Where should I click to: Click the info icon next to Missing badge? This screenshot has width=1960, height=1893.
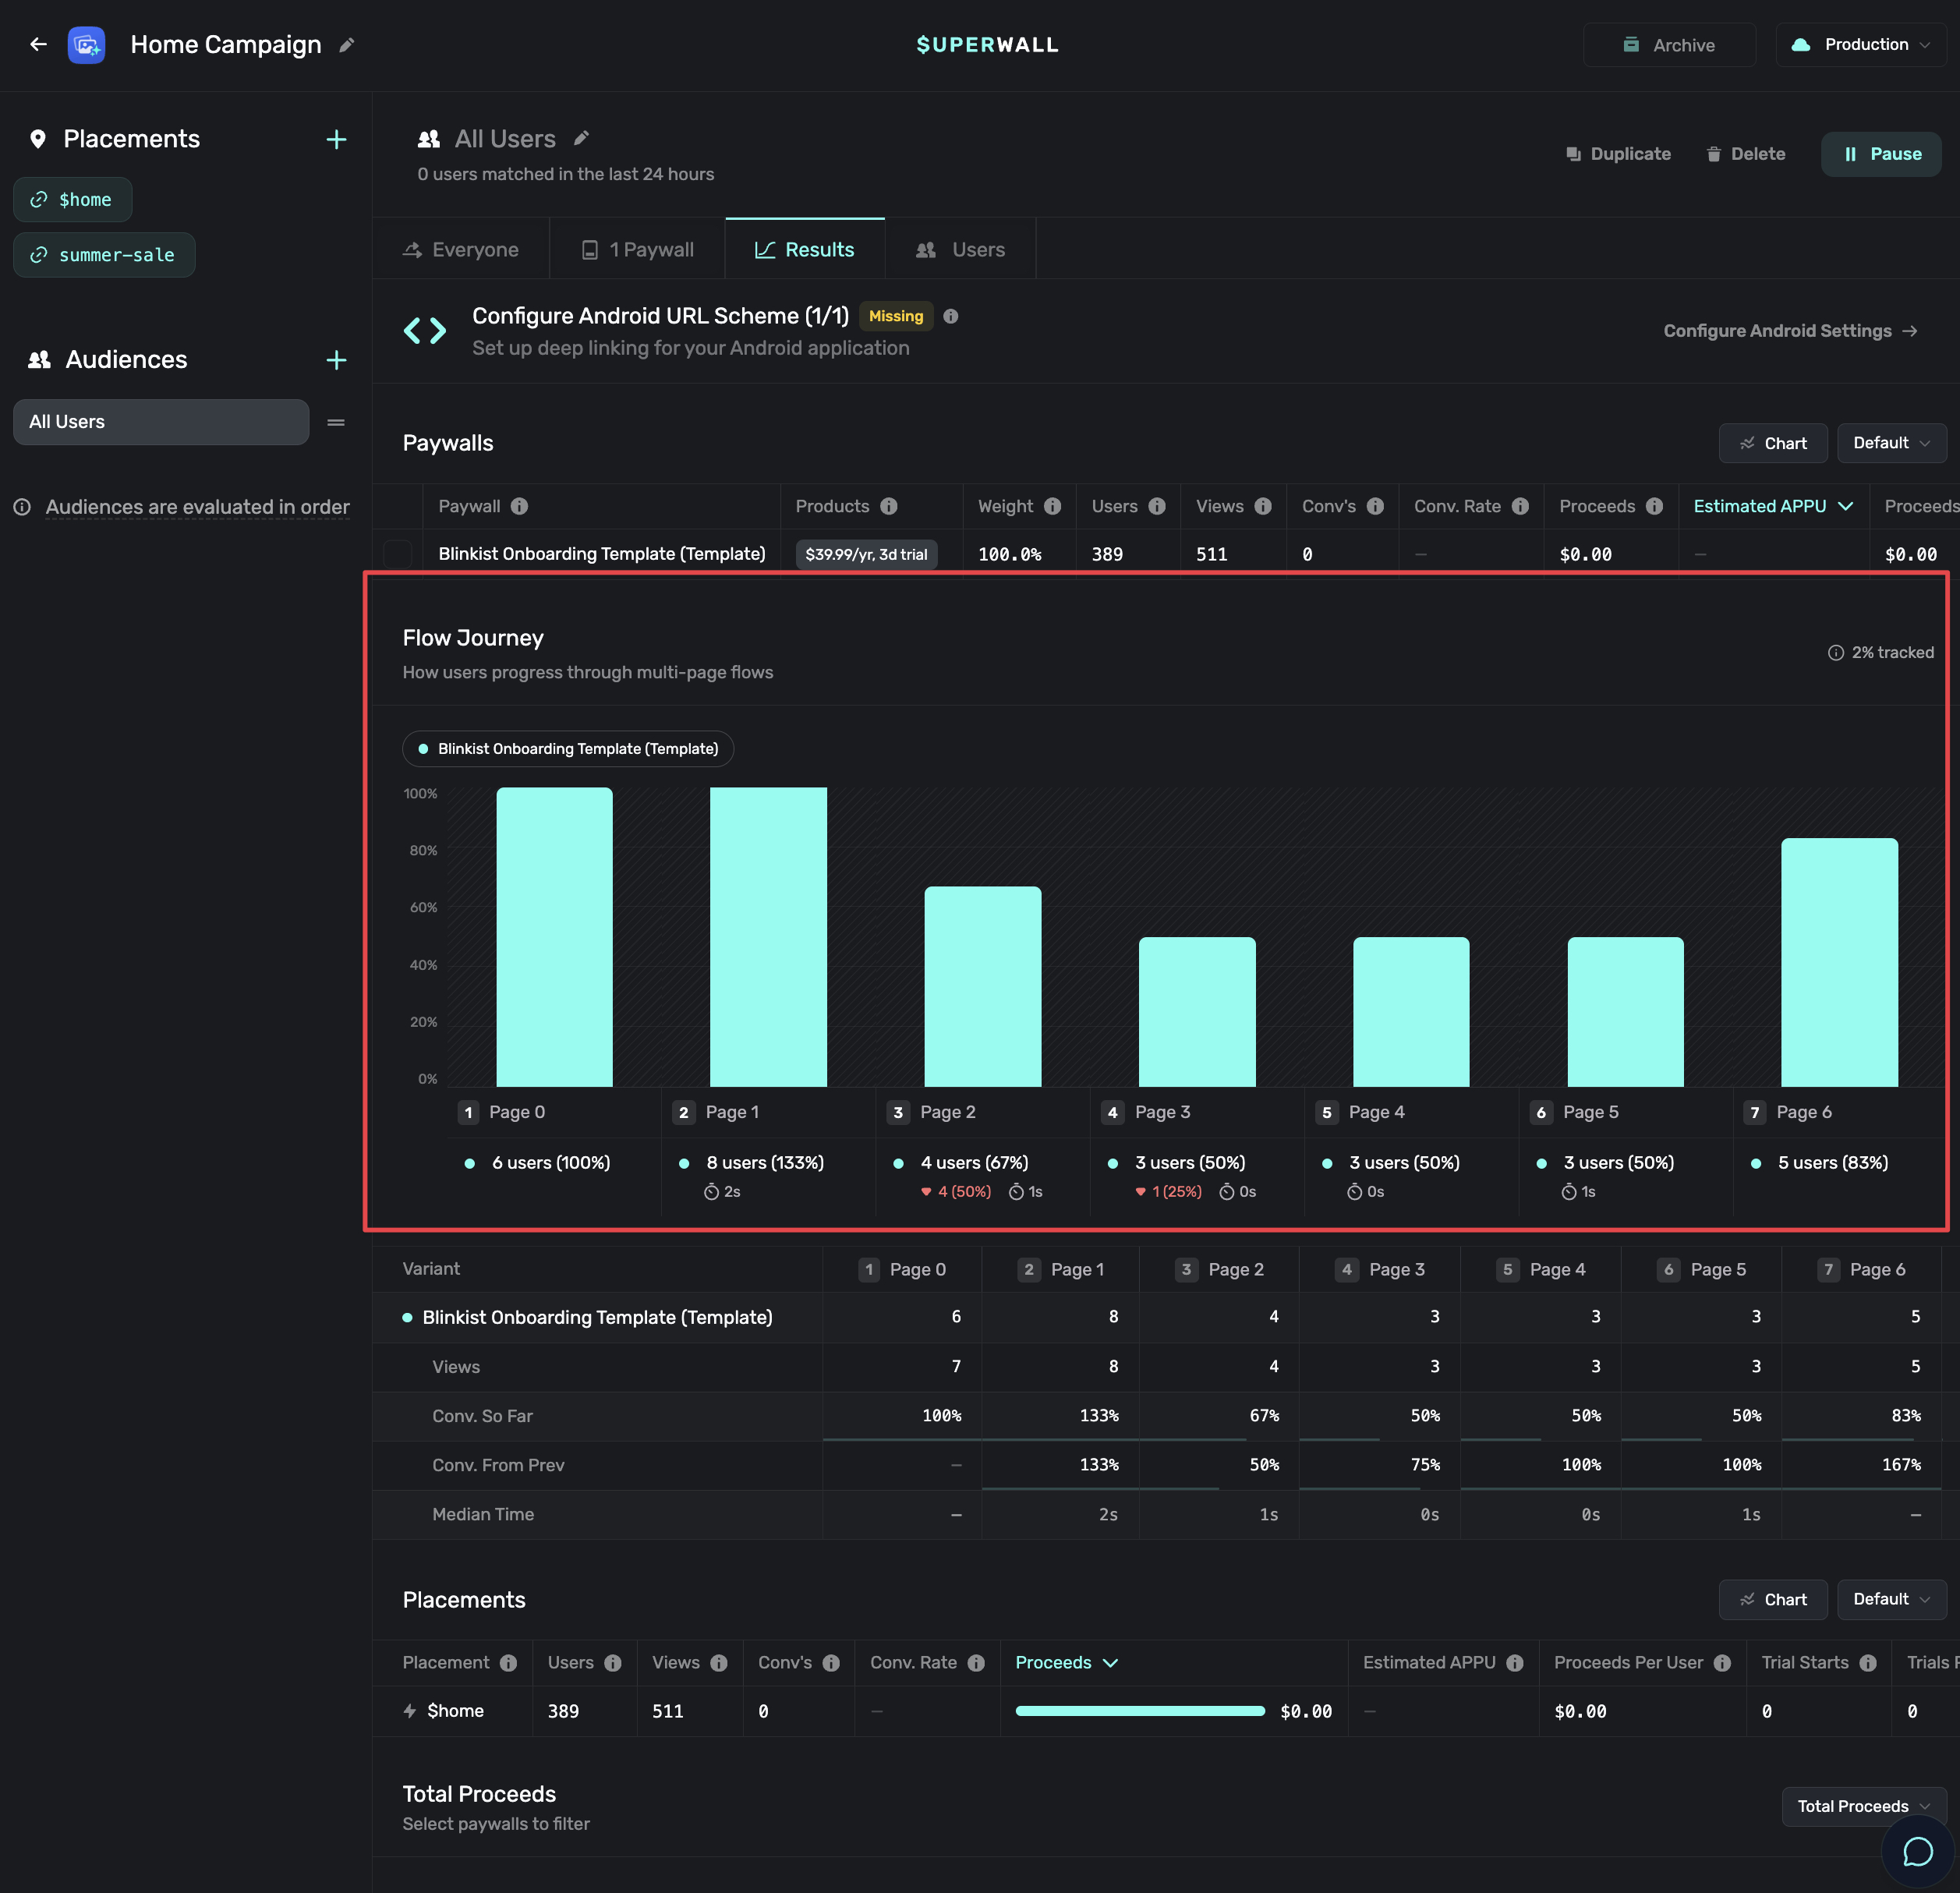tap(951, 316)
